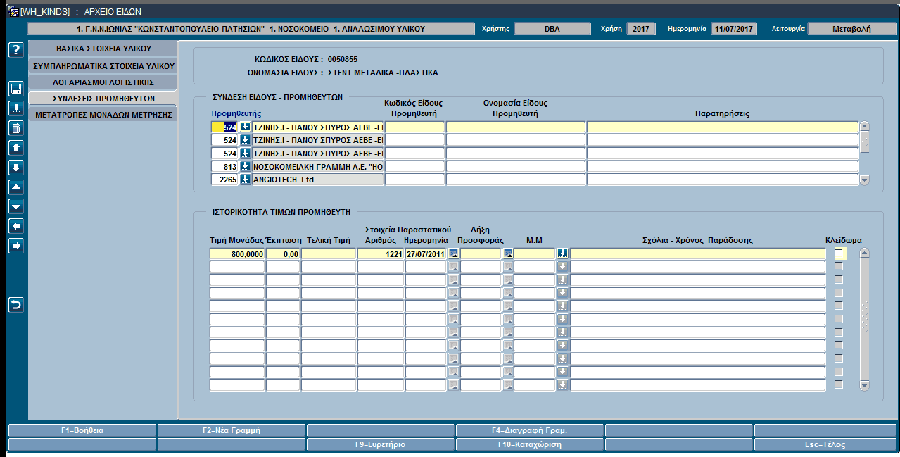This screenshot has width=900, height=457.
Task: Click down arrow of price history scrollbar
Action: tap(865, 385)
